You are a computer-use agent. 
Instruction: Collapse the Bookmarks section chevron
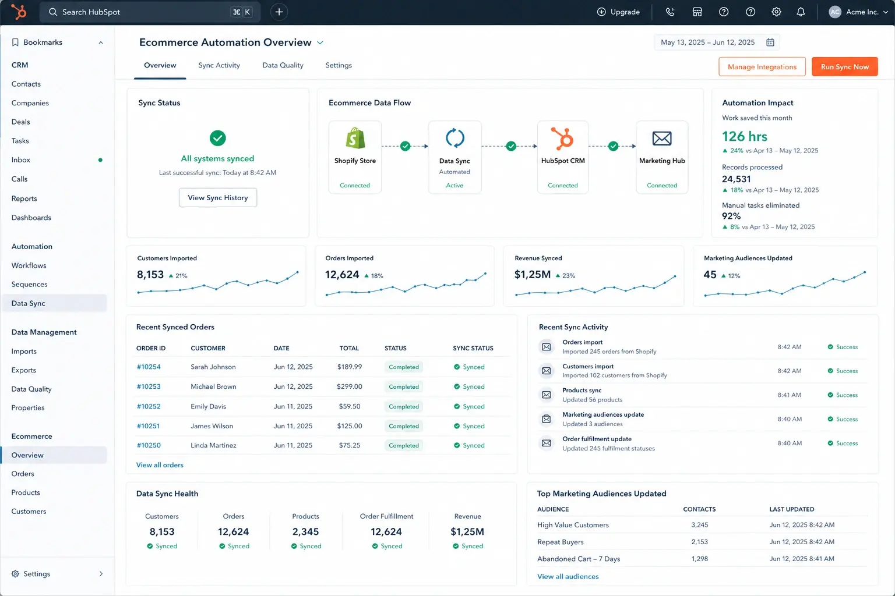pyautogui.click(x=101, y=42)
